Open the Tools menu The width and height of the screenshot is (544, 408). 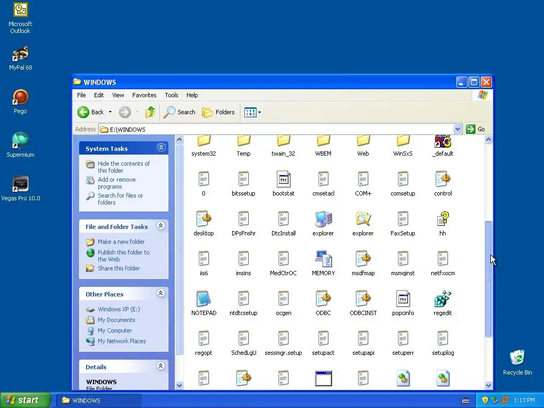(172, 95)
